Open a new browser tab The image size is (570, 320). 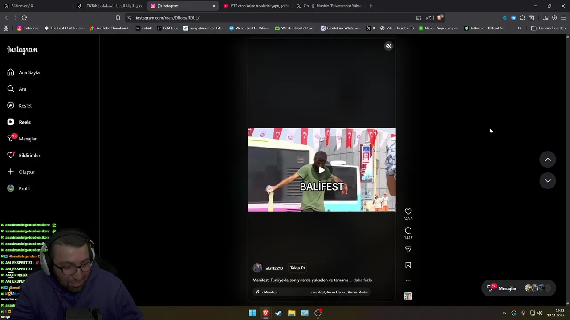[x=371, y=6]
